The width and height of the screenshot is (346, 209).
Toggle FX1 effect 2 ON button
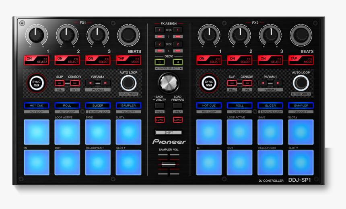click(67, 60)
